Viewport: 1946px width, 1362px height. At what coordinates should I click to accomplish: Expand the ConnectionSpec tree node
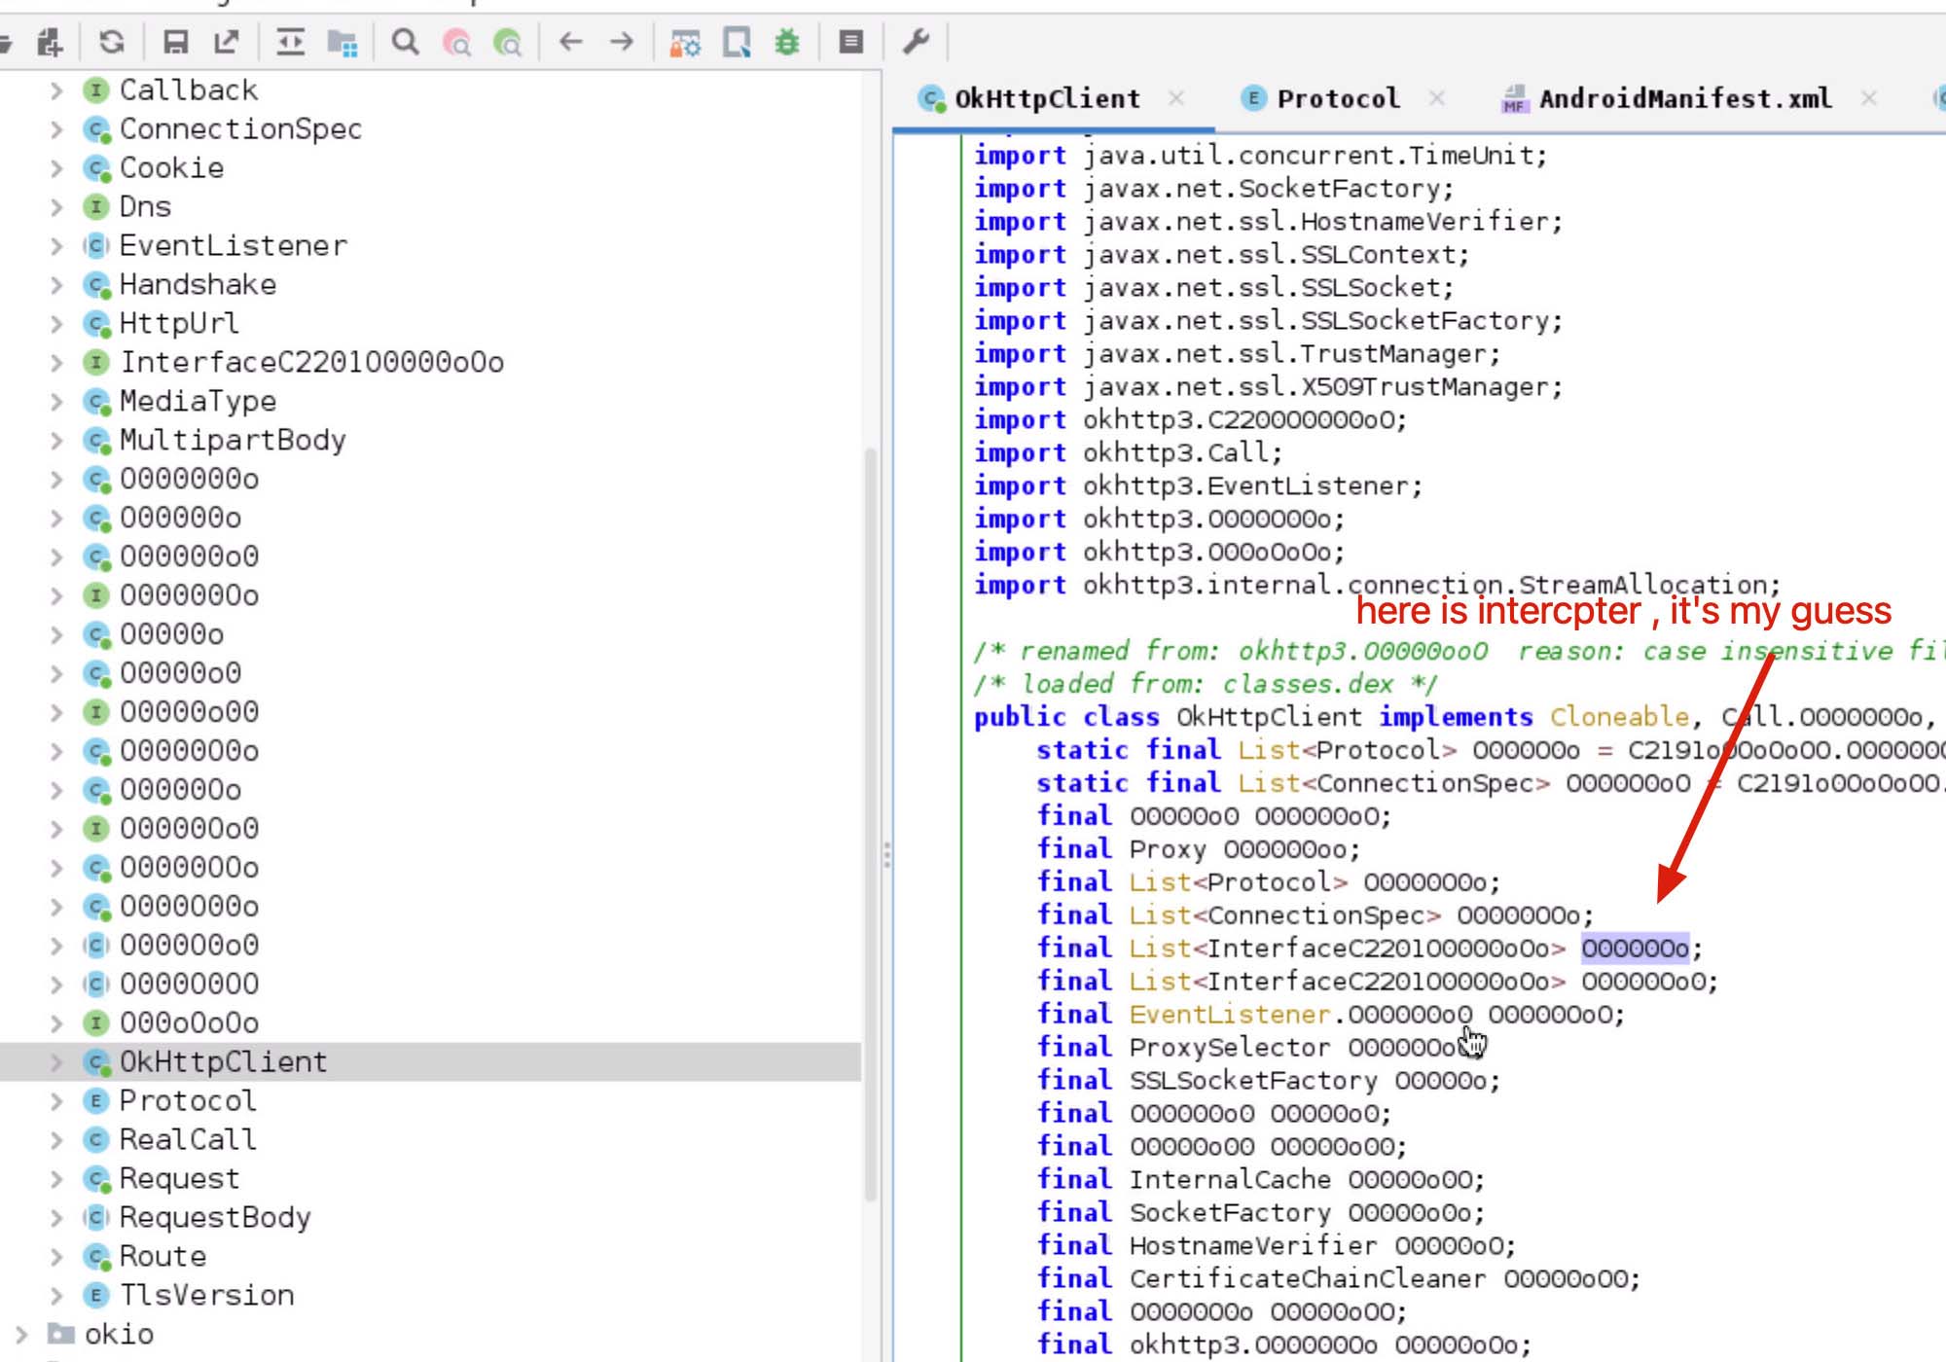click(56, 129)
